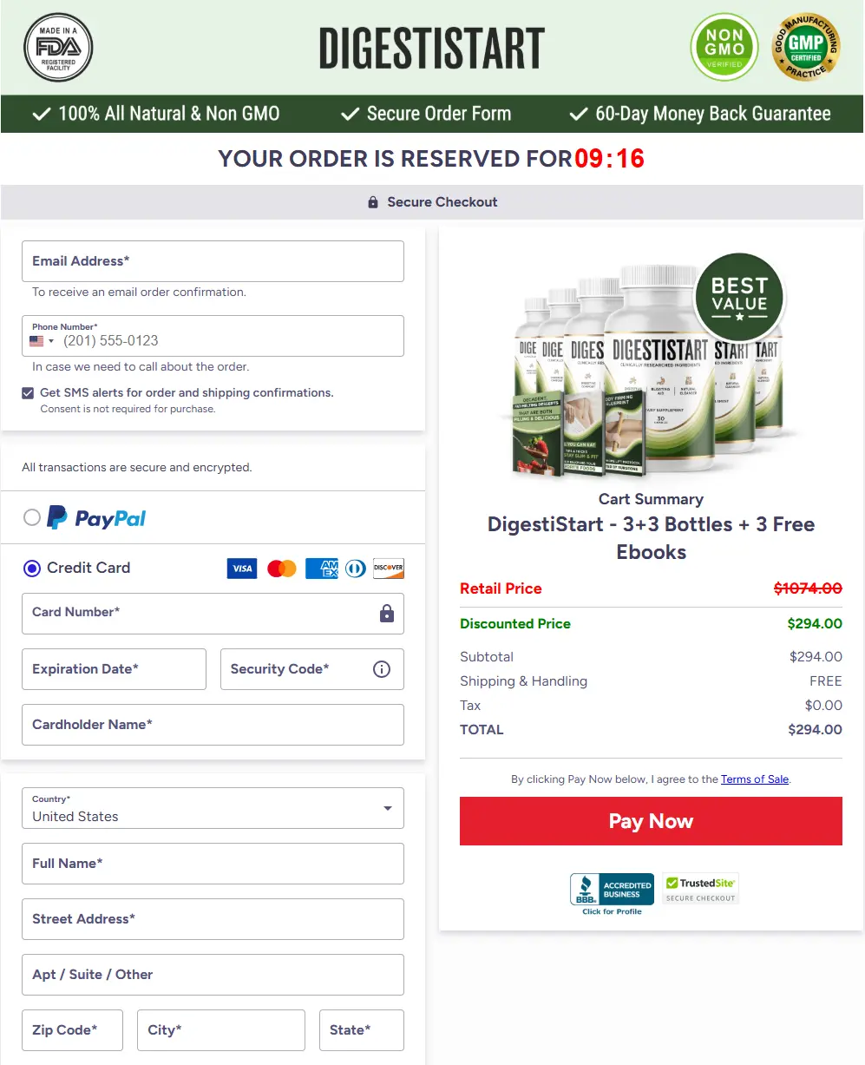Viewport: 865px width, 1065px height.
Task: Click the Visa card logo
Action: [242, 569]
